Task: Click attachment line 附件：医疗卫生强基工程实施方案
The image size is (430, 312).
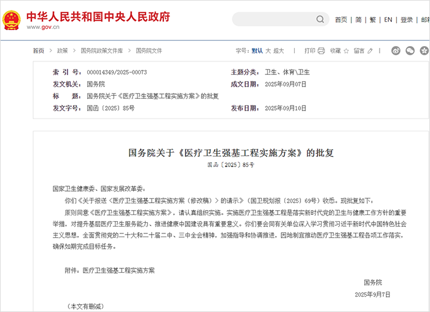Action: (x=110, y=271)
